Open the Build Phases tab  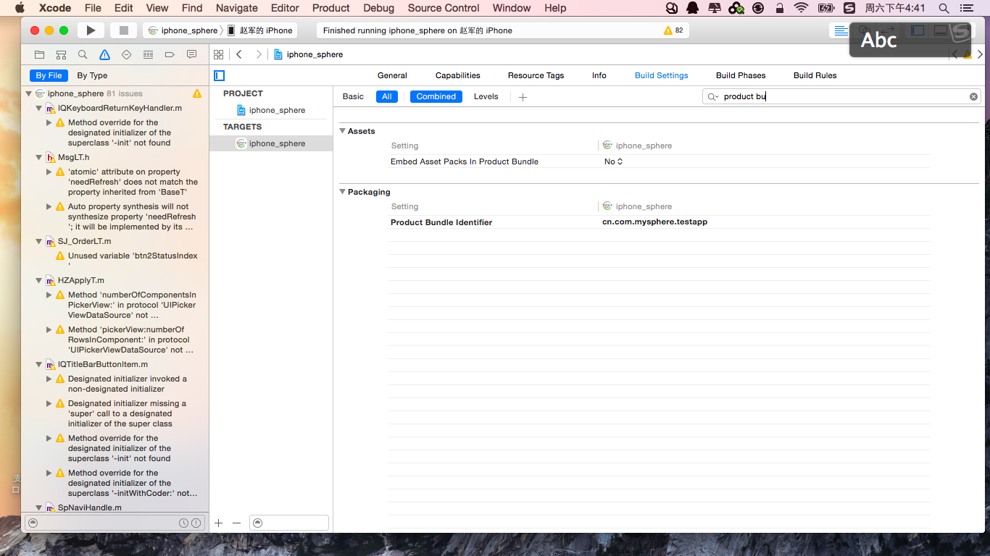tap(741, 75)
